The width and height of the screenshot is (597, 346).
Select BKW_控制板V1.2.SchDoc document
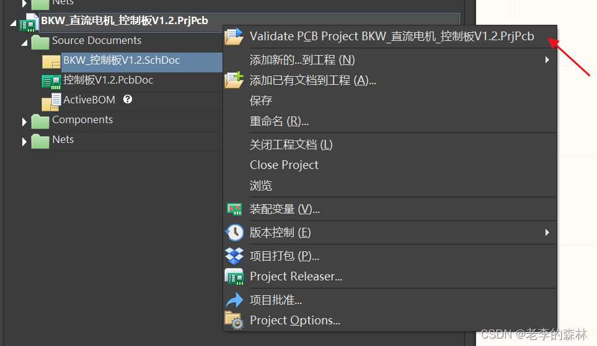pos(122,61)
